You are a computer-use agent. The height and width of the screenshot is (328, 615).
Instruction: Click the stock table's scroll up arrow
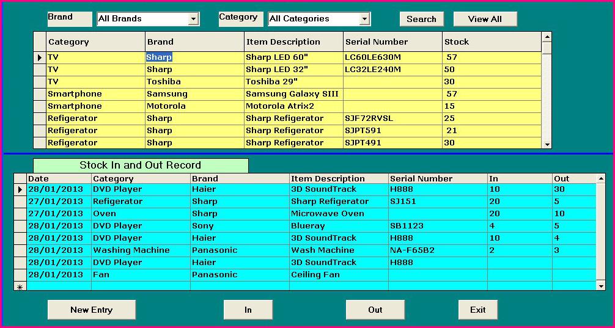coord(547,37)
